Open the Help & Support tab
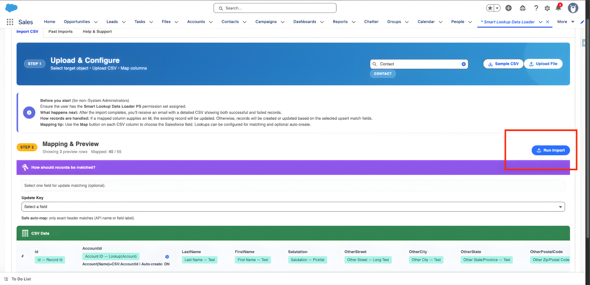This screenshot has width=590, height=285. click(97, 31)
